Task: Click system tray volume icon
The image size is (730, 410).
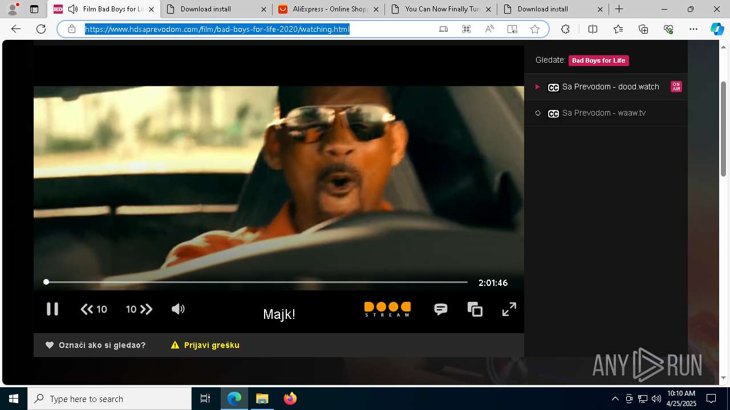Action: (656, 399)
